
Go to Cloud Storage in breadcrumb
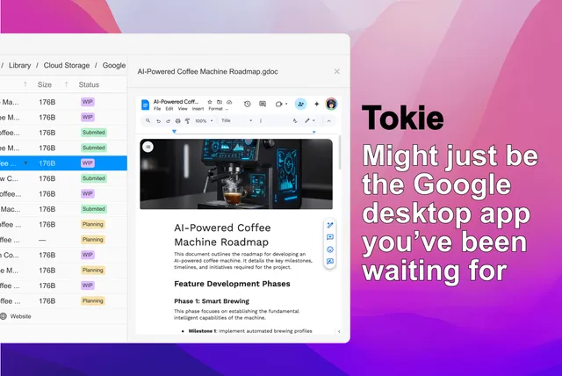coord(68,65)
